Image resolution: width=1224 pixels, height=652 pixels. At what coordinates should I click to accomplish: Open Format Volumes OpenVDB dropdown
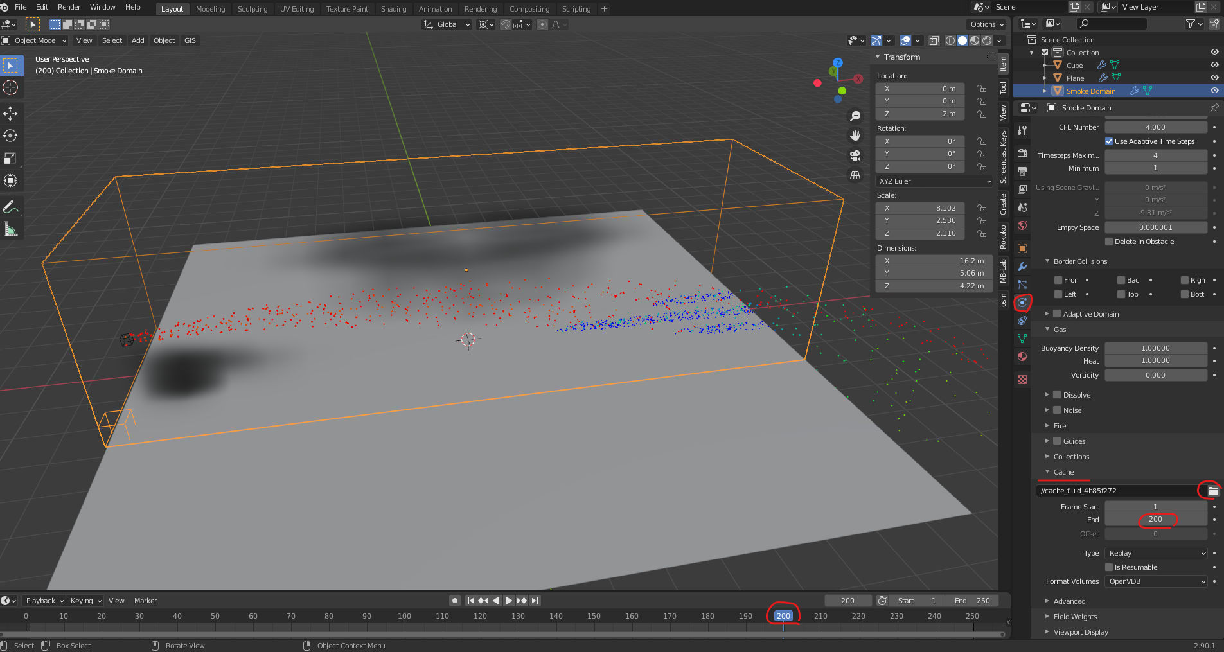(1157, 581)
